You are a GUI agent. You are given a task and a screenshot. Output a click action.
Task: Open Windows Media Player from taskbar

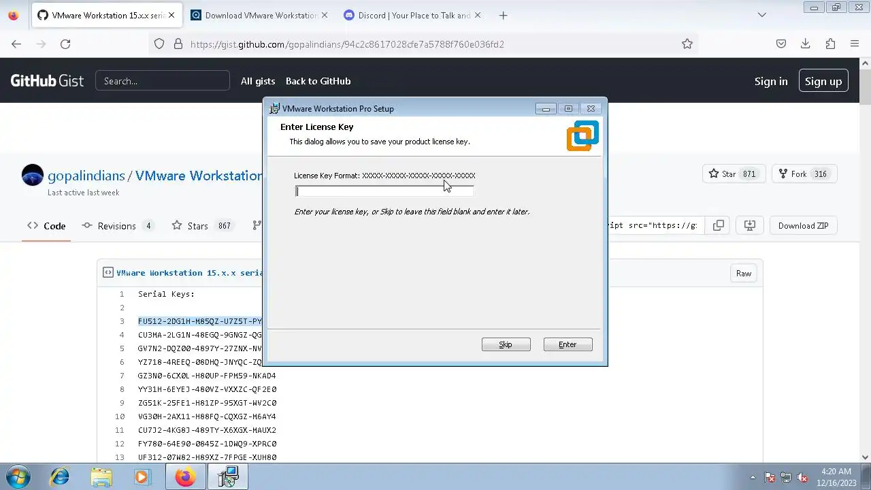pos(142,476)
